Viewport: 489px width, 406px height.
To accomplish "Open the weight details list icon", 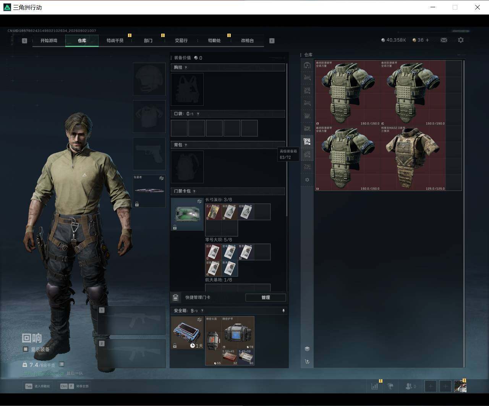I will point(62,364).
